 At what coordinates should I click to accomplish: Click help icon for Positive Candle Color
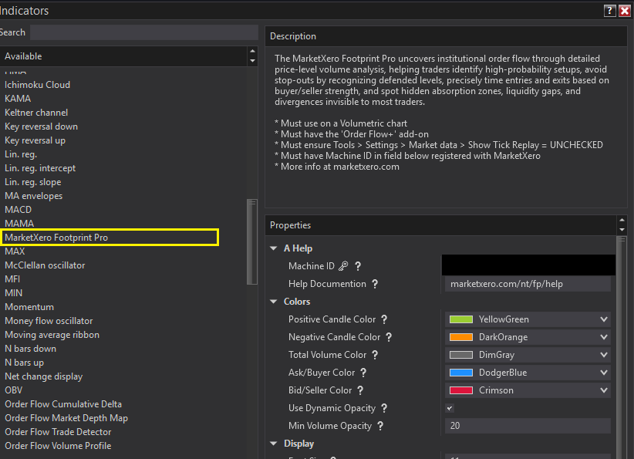pos(384,319)
